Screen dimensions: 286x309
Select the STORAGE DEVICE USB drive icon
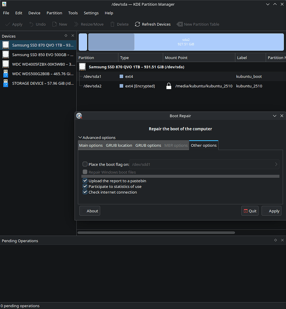[x=6, y=83]
